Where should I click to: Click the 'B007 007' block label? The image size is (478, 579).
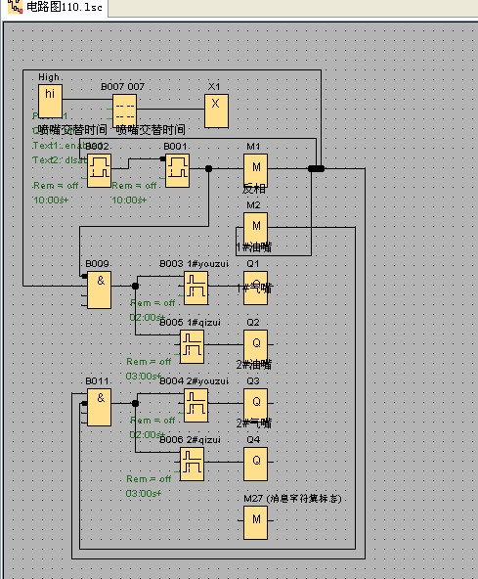(x=123, y=87)
